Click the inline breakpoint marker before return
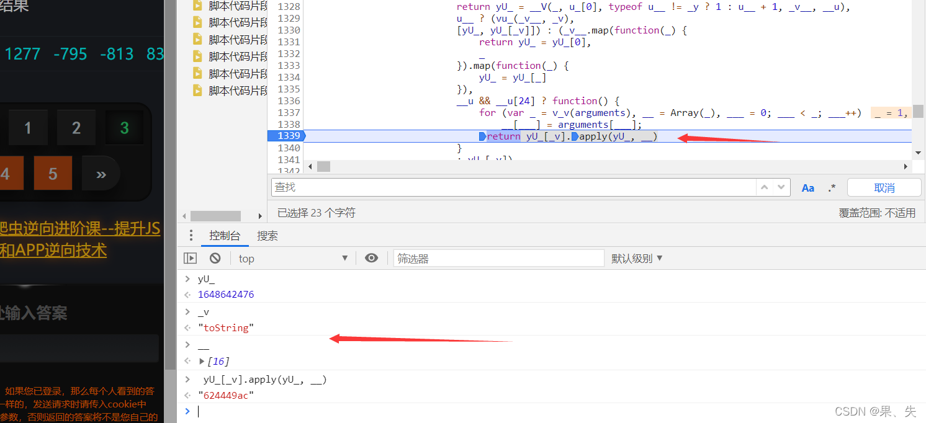The width and height of the screenshot is (926, 423). coord(482,136)
